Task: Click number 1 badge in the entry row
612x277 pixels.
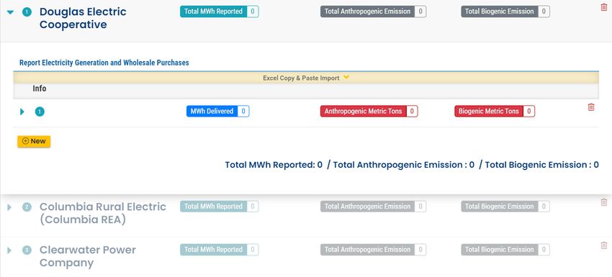Action: pos(40,112)
